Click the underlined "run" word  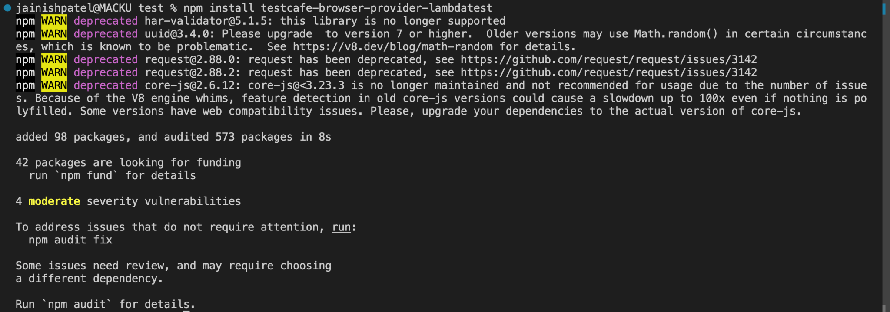point(341,227)
